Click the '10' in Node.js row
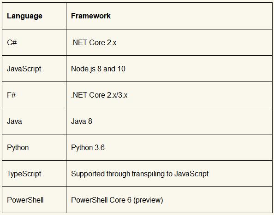Image resolution: width=274 pixels, height=215 pixels. (x=121, y=69)
